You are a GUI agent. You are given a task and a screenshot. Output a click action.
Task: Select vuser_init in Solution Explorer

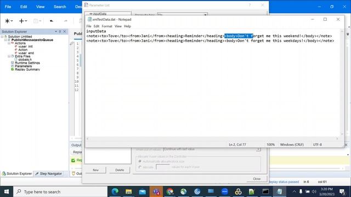[26, 47]
